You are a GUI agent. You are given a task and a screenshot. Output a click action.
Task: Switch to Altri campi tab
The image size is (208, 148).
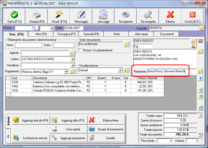click(141, 34)
